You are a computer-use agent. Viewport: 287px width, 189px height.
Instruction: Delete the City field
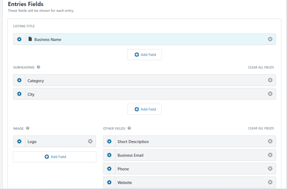(x=270, y=94)
